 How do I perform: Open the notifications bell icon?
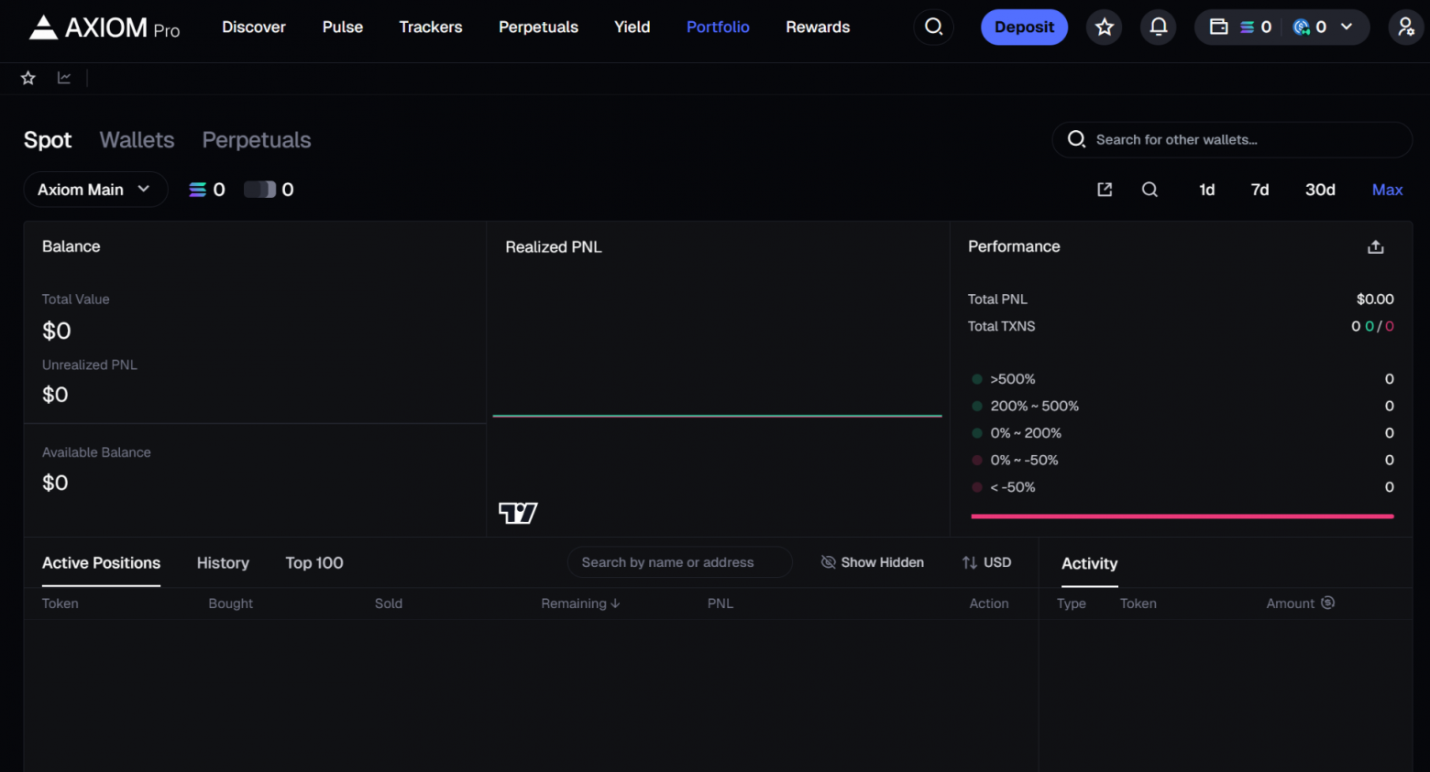coord(1158,27)
